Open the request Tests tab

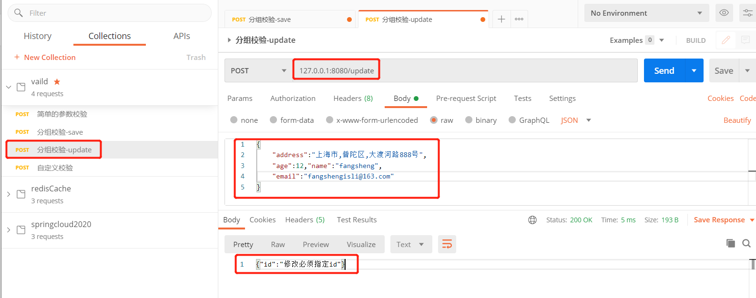pyautogui.click(x=522, y=98)
